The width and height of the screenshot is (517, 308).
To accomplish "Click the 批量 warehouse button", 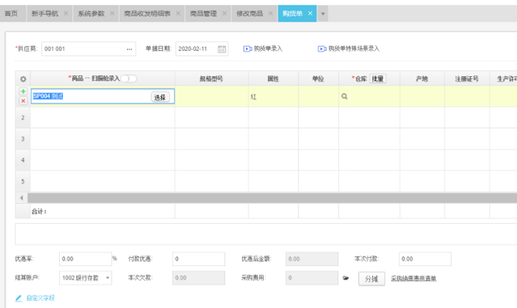I will [x=377, y=79].
